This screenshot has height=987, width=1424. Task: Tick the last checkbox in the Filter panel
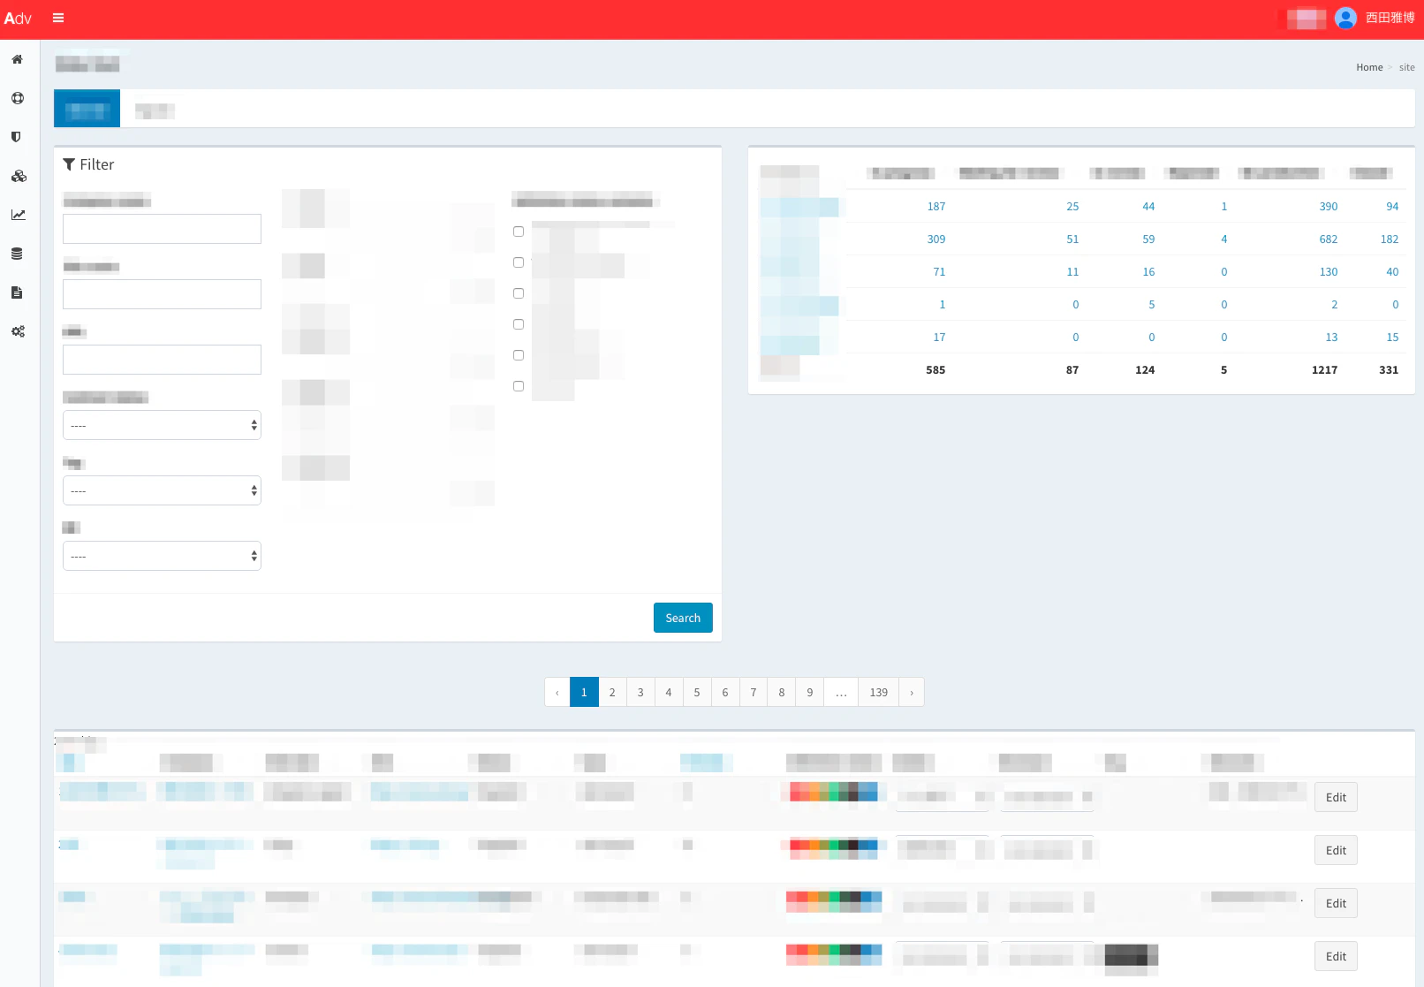coord(519,386)
